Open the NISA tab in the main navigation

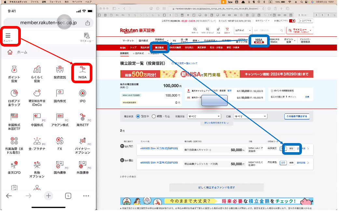pos(259,41)
